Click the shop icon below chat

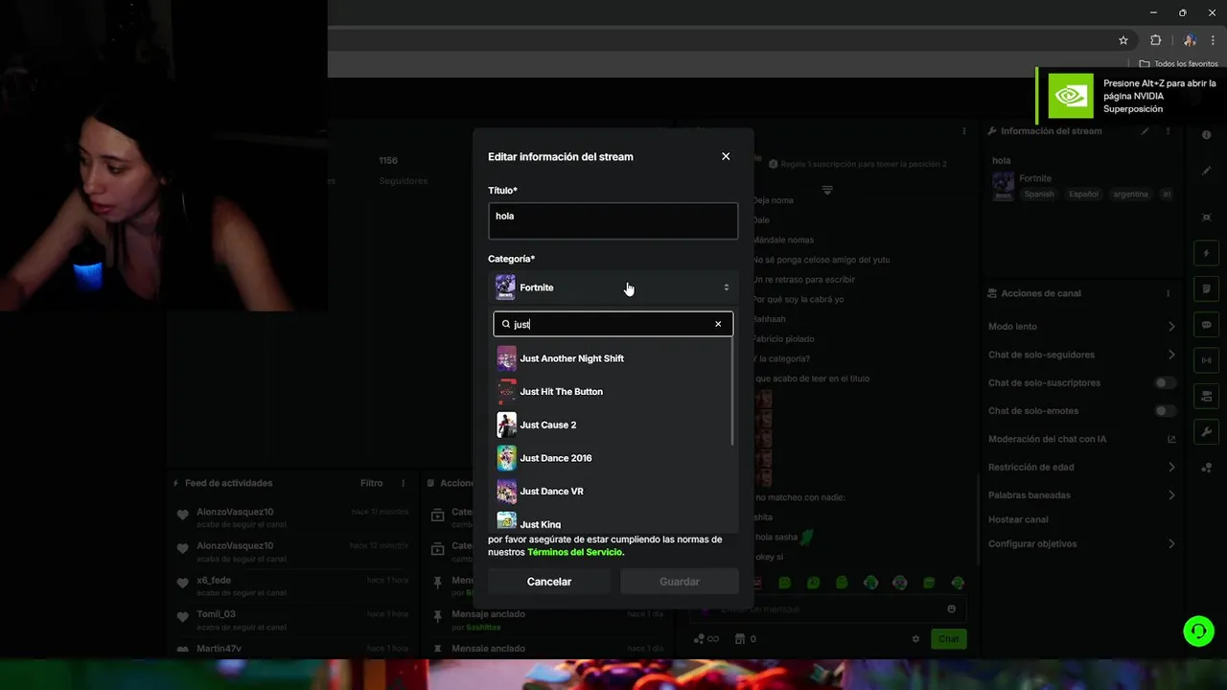click(740, 639)
